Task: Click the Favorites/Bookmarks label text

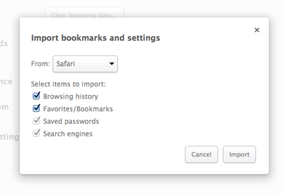Action: [78, 109]
